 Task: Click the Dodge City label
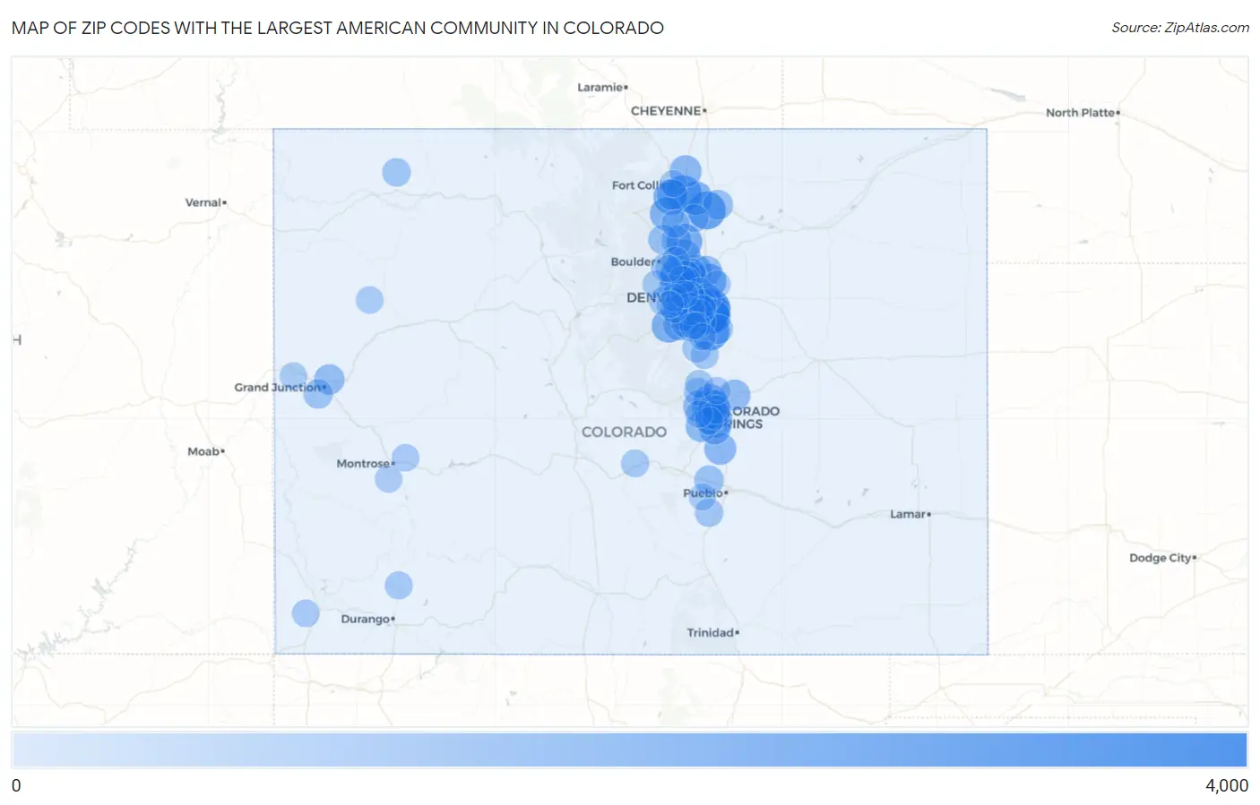(1162, 558)
